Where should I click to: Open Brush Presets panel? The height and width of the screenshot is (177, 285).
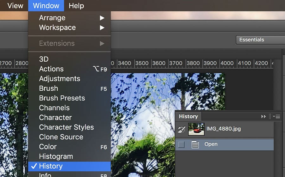69,98
